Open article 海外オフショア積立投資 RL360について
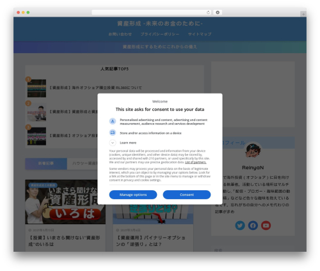320x271 pixels. pos(95,88)
